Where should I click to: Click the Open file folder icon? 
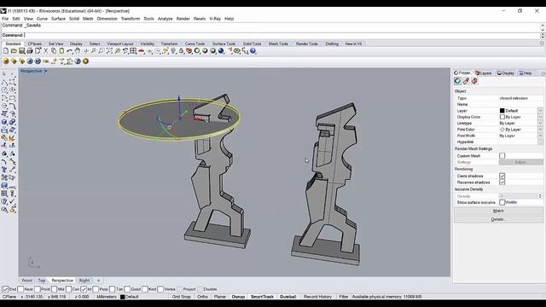[14, 51]
